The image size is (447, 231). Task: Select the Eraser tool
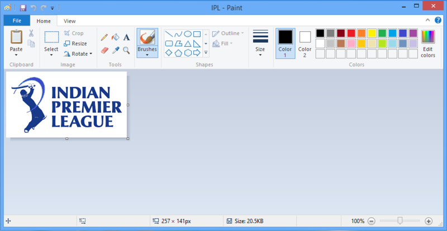104,51
